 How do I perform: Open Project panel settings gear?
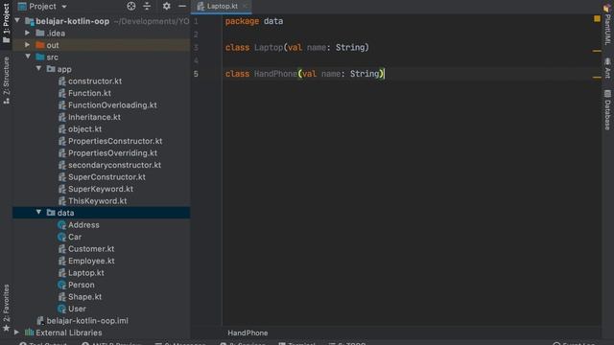pyautogui.click(x=166, y=6)
